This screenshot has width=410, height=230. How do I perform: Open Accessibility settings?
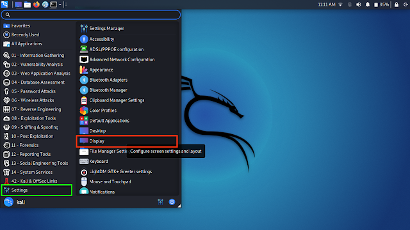point(127,39)
